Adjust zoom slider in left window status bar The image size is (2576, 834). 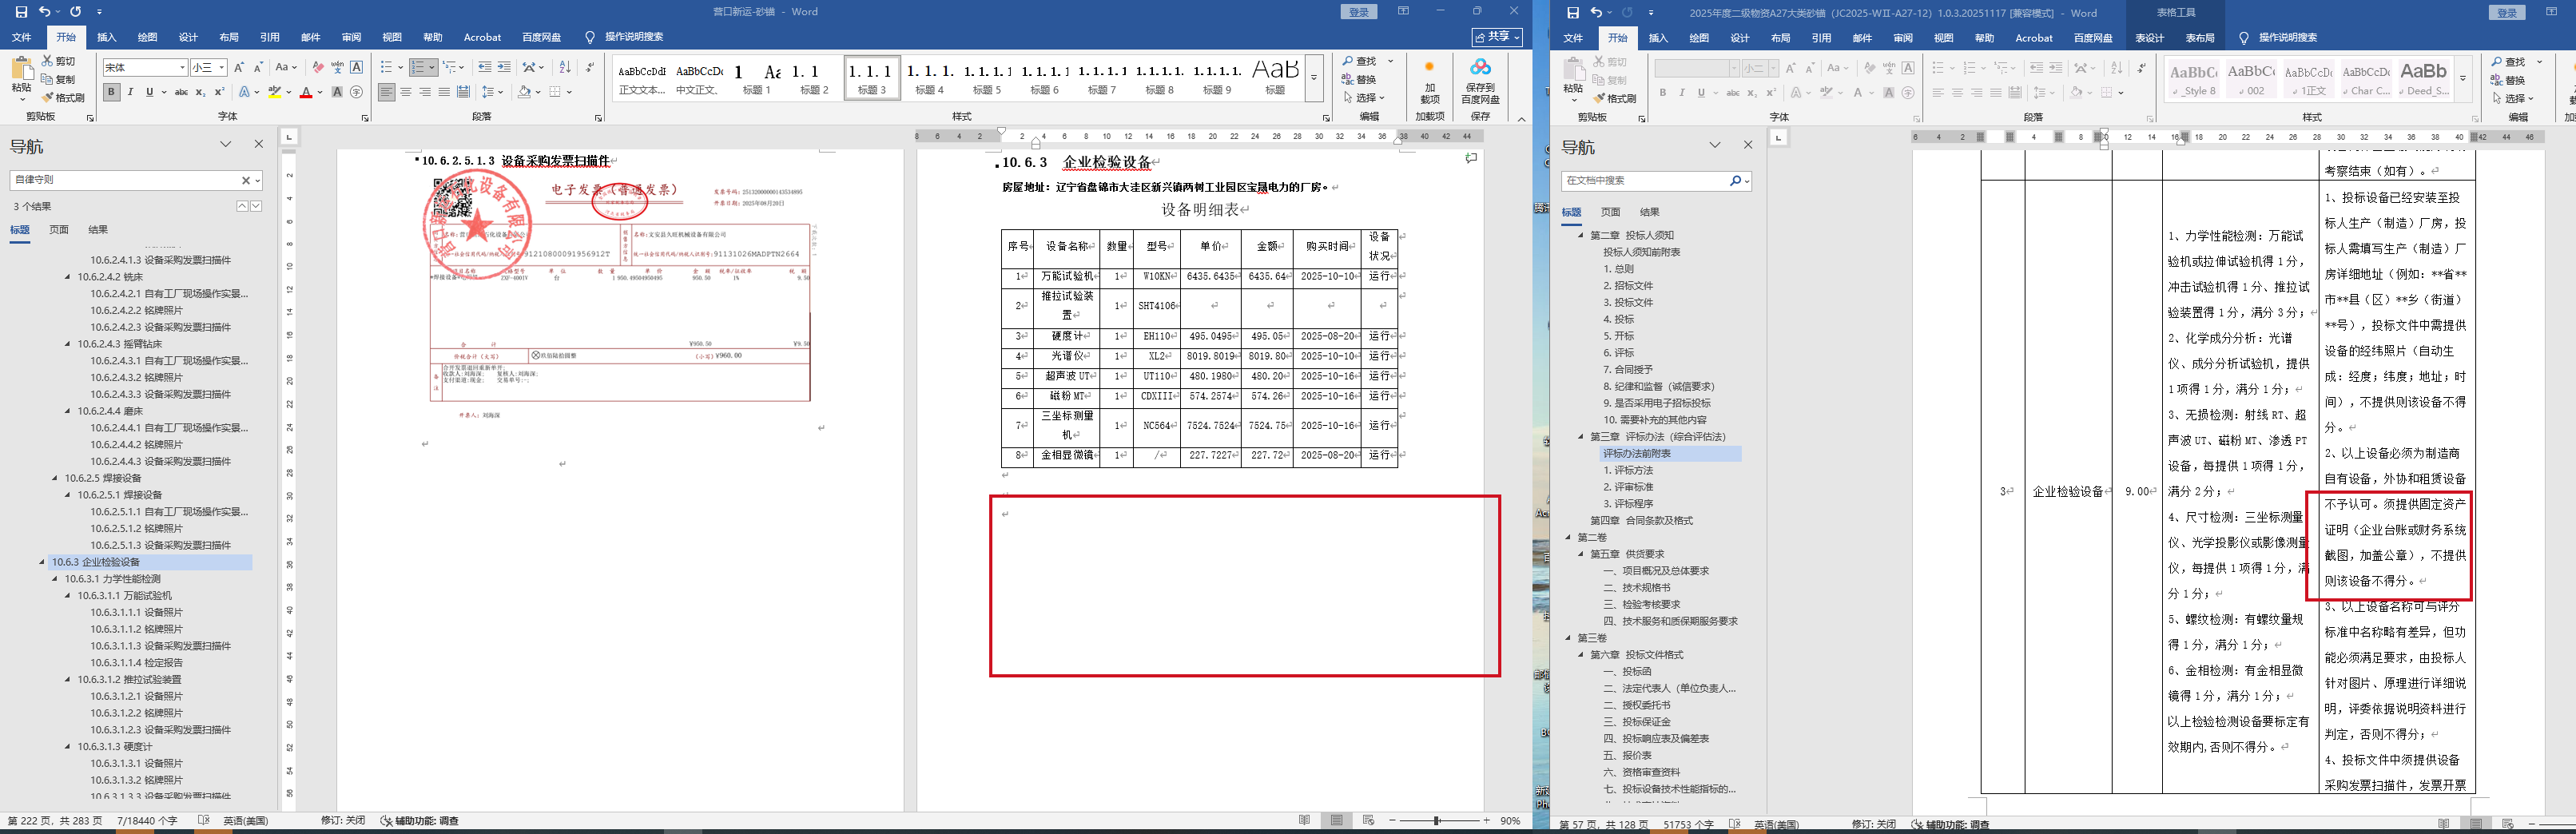[1437, 821]
